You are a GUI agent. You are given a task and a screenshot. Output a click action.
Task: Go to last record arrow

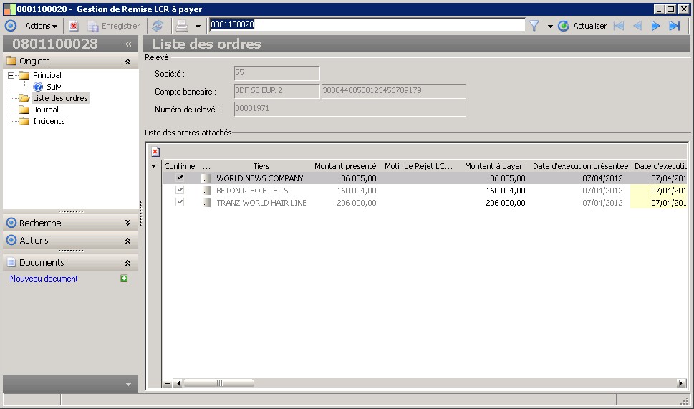pos(674,26)
